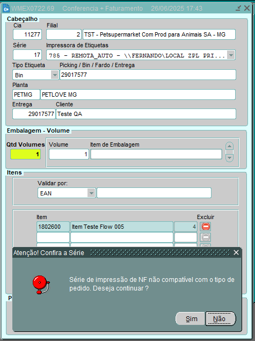255x341 pixels.
Task: Click the Cliente field showing Teste QA
Action: (146, 114)
